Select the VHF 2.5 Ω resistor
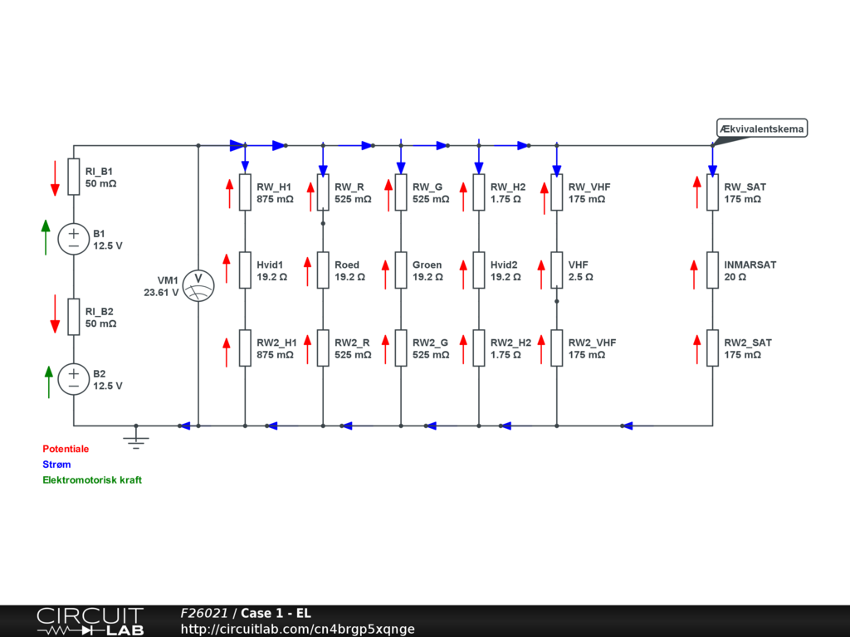Viewport: 850px width, 637px height. [557, 270]
